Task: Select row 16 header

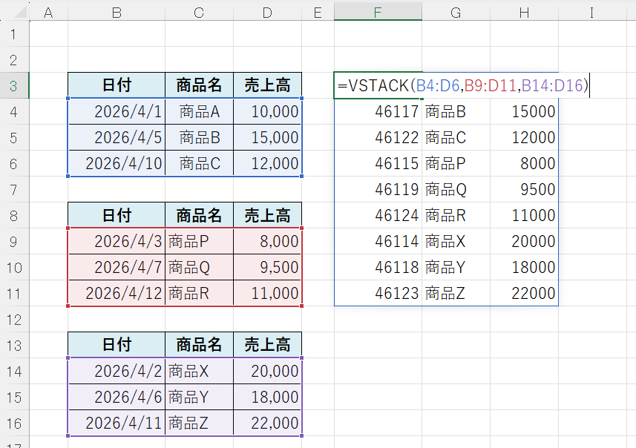Action: [x=13, y=424]
